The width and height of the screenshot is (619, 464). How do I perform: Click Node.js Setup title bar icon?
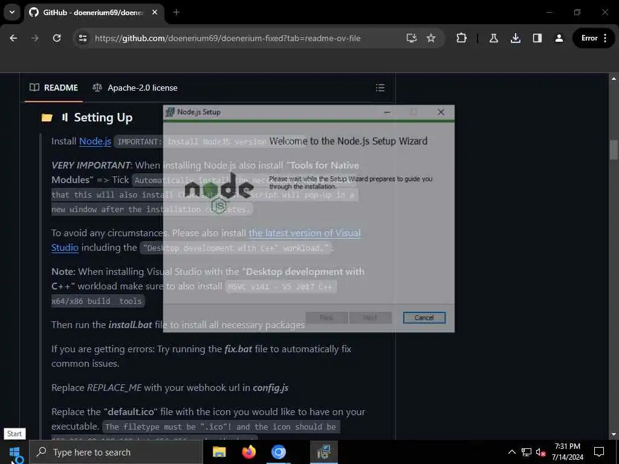tap(170, 112)
